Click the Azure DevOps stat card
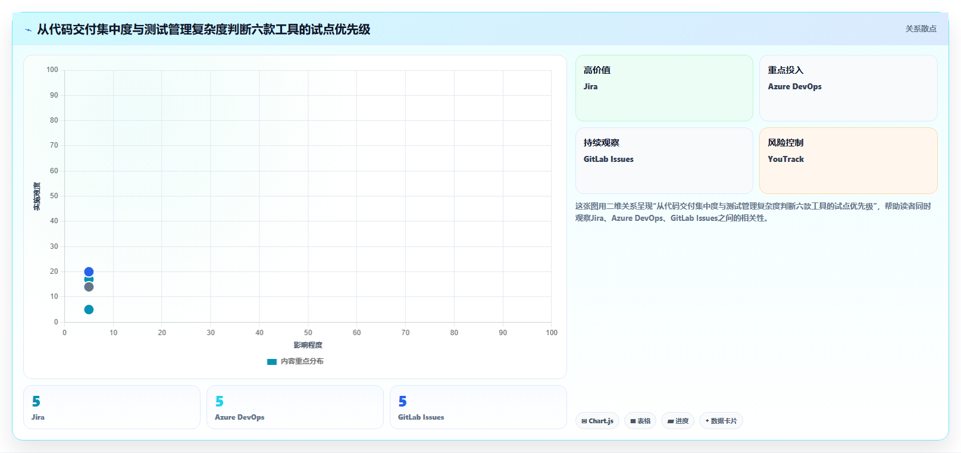Screen dimensions: 961x453 click(295, 407)
